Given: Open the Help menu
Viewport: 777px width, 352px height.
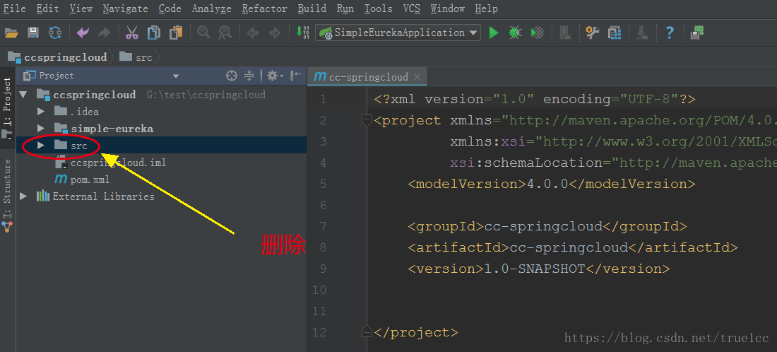Looking at the screenshot, I should [x=486, y=8].
